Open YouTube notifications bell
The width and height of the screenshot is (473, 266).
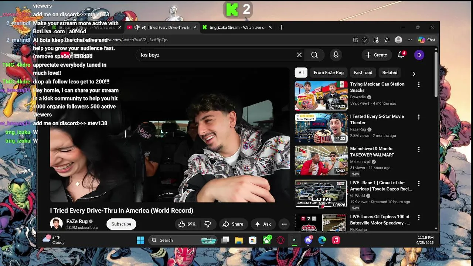[401, 55]
